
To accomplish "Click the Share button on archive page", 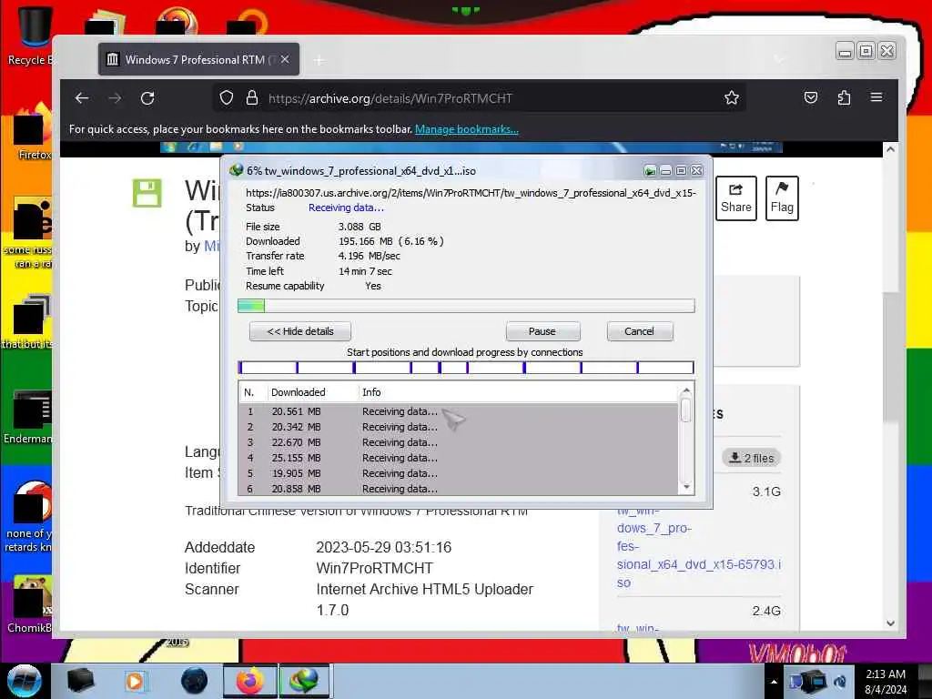I will [735, 198].
